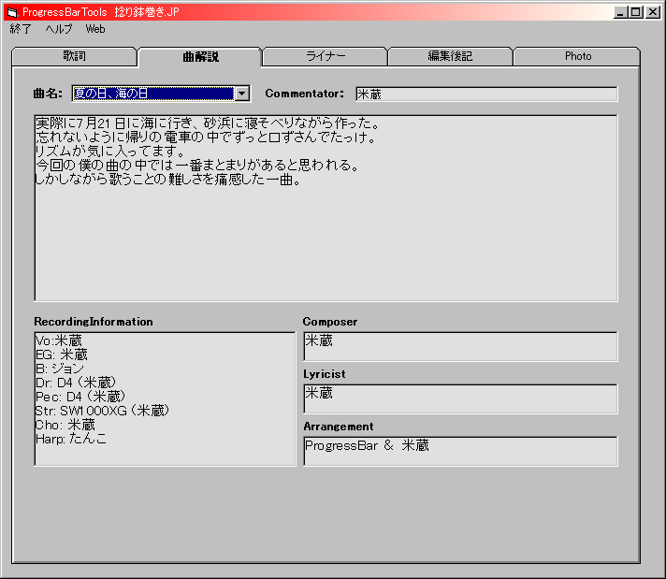Click the RecordingInformation label

94,322
